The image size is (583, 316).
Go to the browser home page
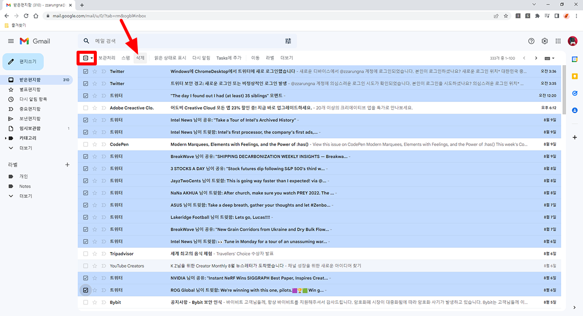pyautogui.click(x=35, y=16)
